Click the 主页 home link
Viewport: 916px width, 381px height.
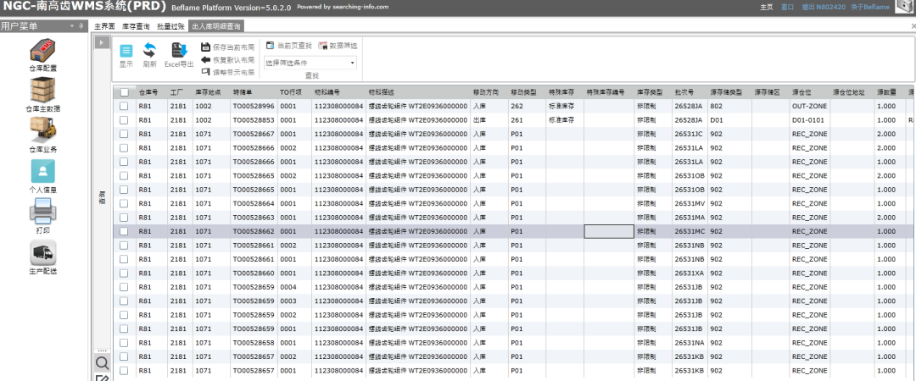tap(767, 7)
